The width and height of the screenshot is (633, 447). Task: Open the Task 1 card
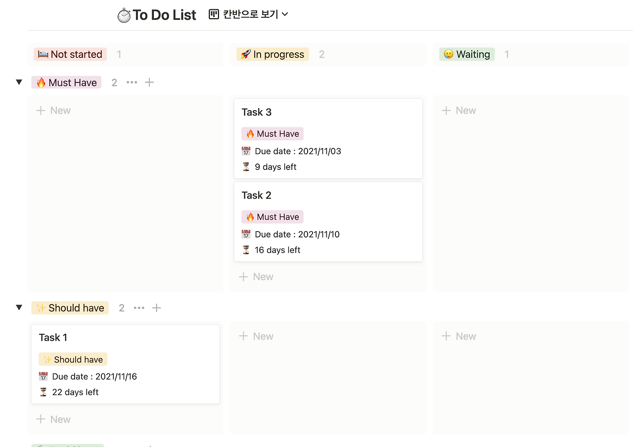click(x=126, y=364)
